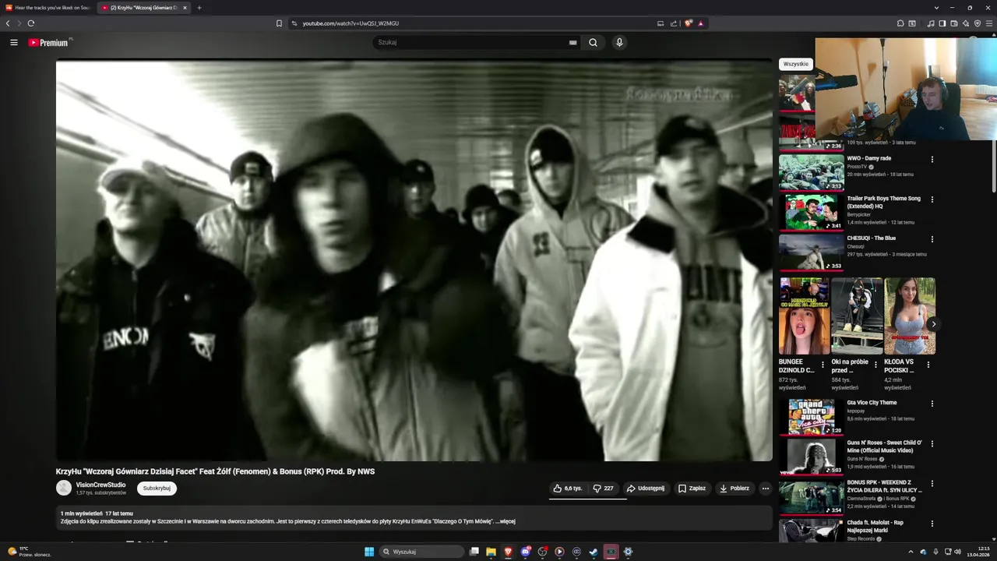This screenshot has height=561, width=997.
Task: Download the video with Pobierz
Action: pos(735,489)
